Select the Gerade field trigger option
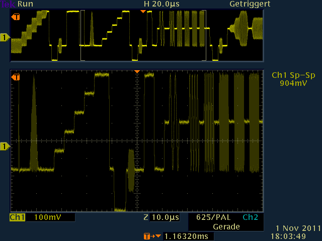 226,226
